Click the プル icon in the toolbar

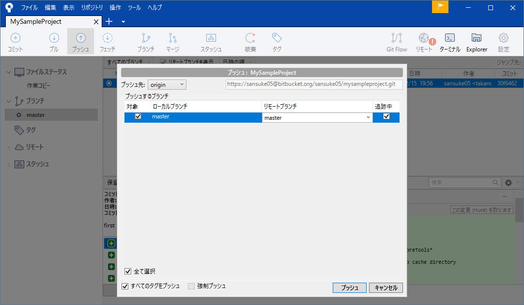click(54, 42)
